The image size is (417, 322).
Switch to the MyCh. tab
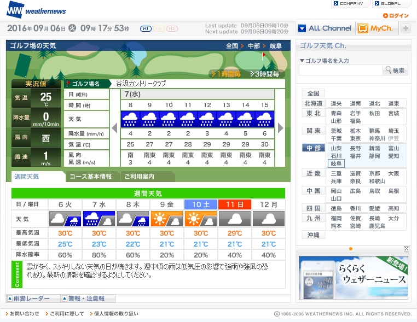(x=377, y=28)
